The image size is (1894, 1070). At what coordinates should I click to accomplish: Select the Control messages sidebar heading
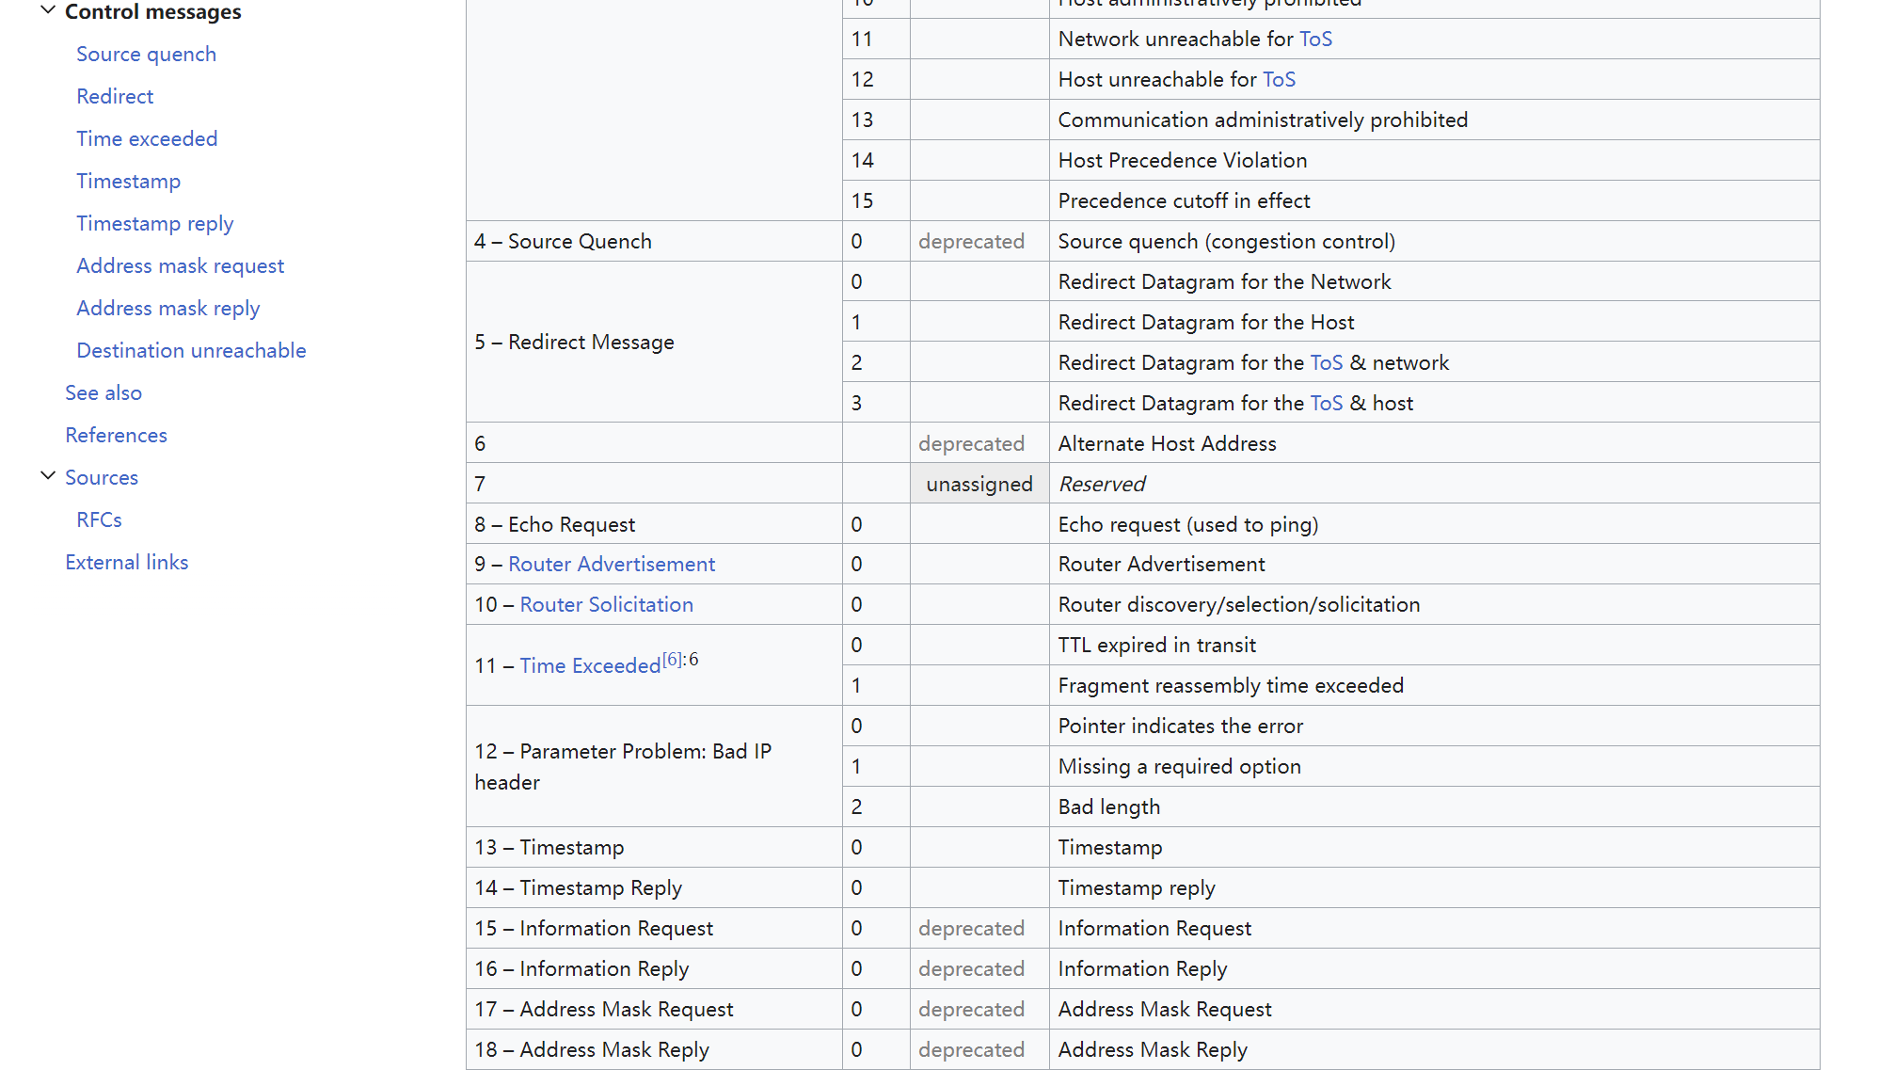pyautogui.click(x=152, y=11)
